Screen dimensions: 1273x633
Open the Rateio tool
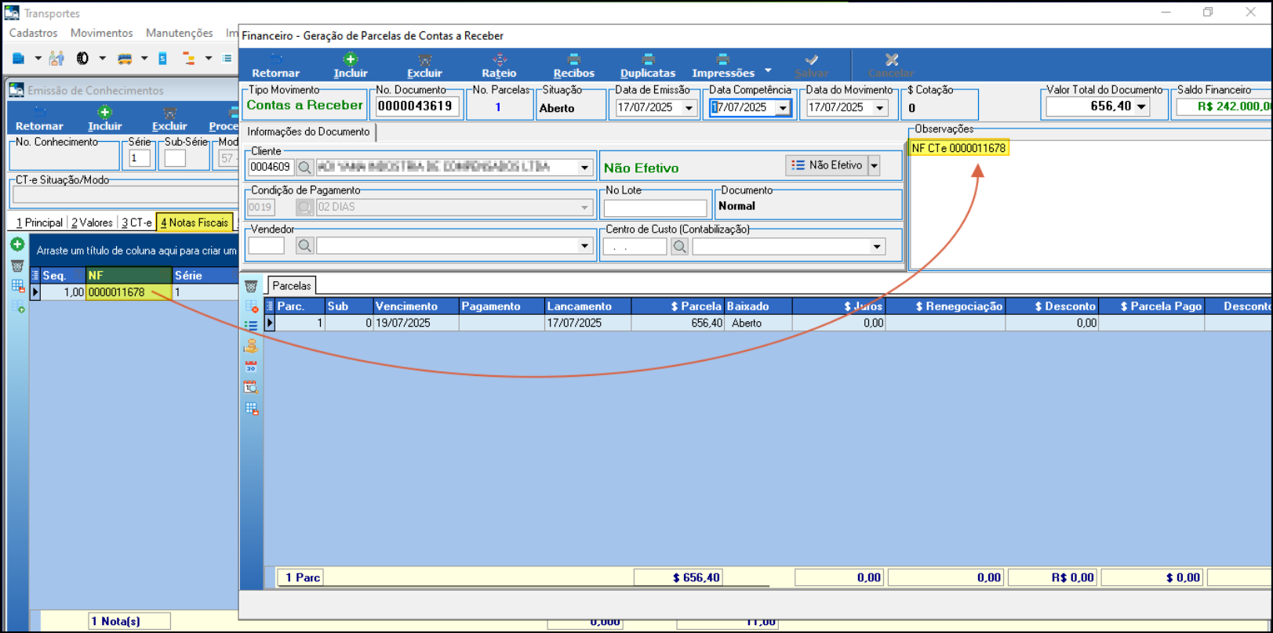499,66
